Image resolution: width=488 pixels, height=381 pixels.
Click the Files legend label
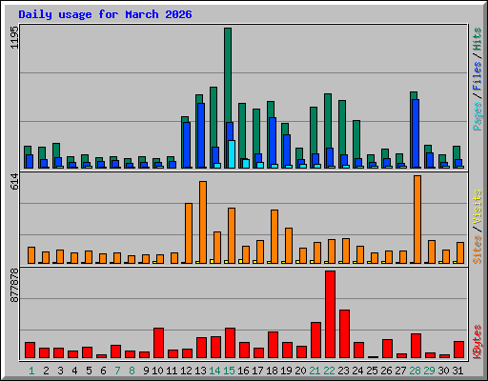click(x=477, y=76)
